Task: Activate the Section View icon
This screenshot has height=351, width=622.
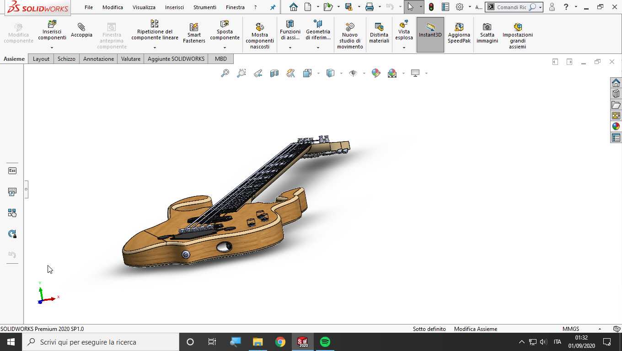Action: [x=274, y=73]
